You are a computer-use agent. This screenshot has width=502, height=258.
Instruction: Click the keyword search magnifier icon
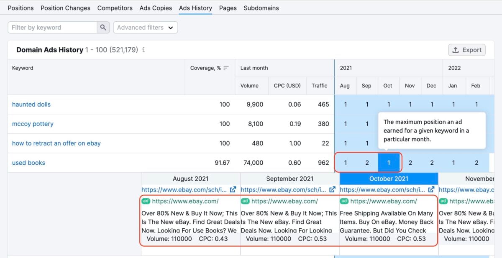tap(103, 27)
